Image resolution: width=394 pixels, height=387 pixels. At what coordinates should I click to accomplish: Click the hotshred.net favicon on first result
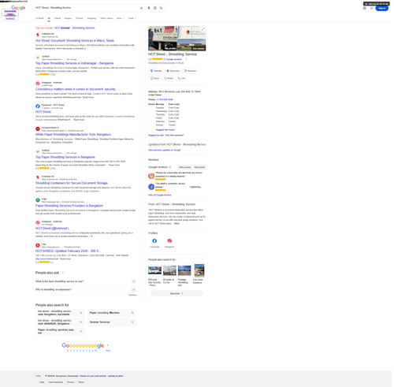pos(38,35)
